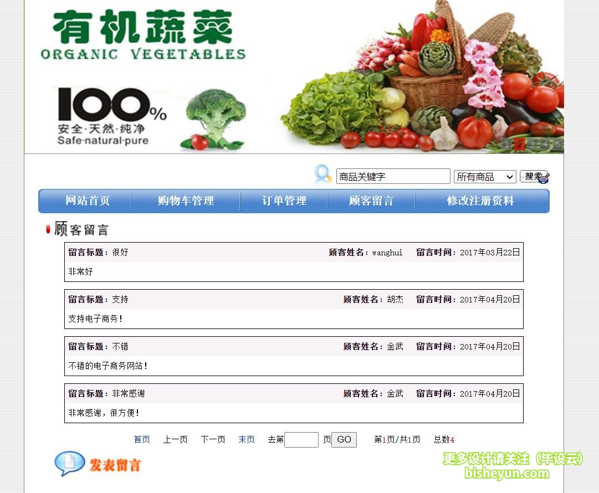Click the speech bubble icon beside 发表留言

(69, 464)
